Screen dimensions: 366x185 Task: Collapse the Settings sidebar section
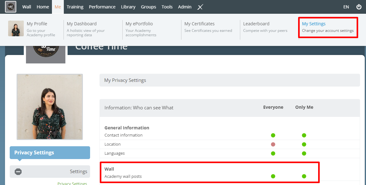click(x=50, y=172)
